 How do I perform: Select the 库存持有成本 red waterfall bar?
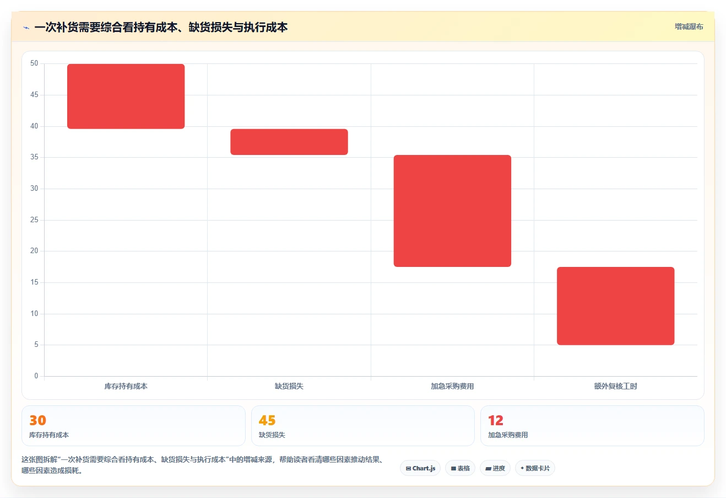(x=126, y=97)
